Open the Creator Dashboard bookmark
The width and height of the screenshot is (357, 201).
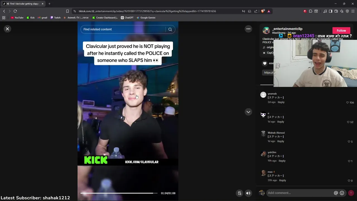pos(105,18)
